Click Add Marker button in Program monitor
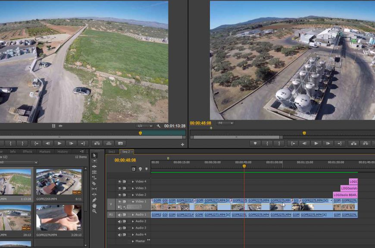Viewport: 375px width, 248px height. coord(255,143)
